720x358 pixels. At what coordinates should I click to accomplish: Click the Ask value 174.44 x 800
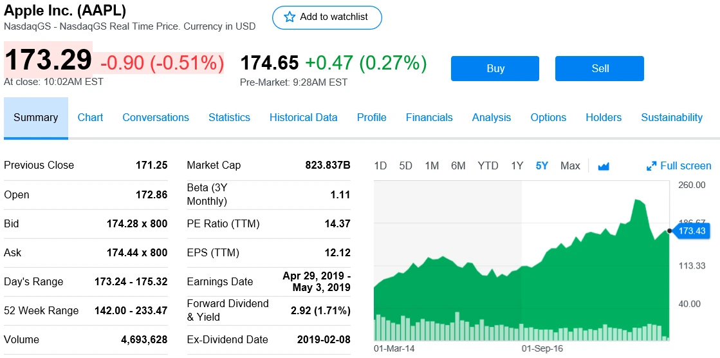[x=137, y=253]
